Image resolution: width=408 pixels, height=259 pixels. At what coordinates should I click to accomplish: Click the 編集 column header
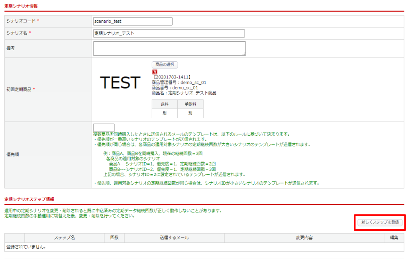394,238
